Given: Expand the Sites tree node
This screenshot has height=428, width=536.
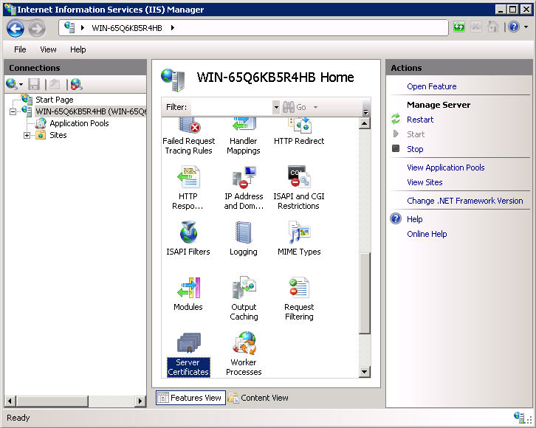Looking at the screenshot, I should [x=27, y=135].
